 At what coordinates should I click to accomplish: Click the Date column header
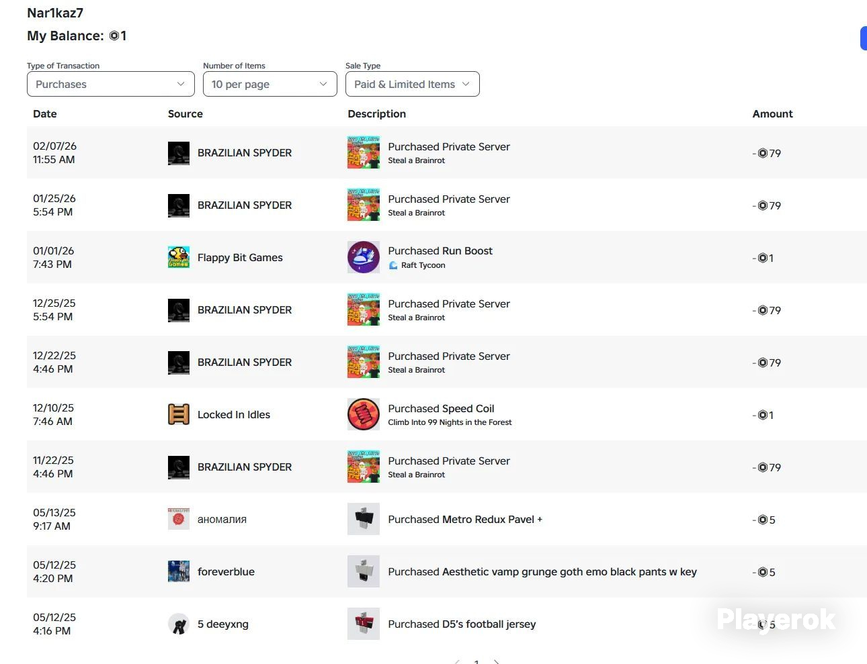[x=45, y=114]
